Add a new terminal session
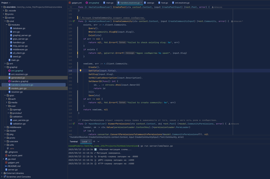Viewport: 270px width, 179px height. pos(94,141)
